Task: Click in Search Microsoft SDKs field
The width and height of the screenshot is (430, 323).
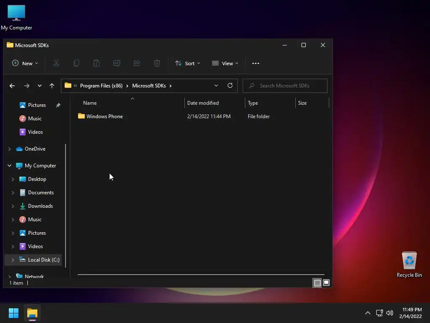Action: [285, 86]
